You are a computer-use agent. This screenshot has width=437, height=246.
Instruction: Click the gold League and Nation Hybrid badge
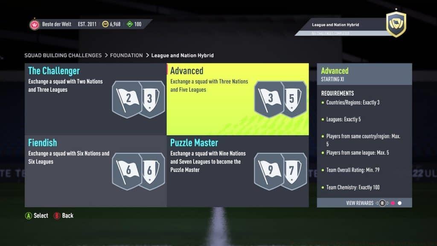396,24
